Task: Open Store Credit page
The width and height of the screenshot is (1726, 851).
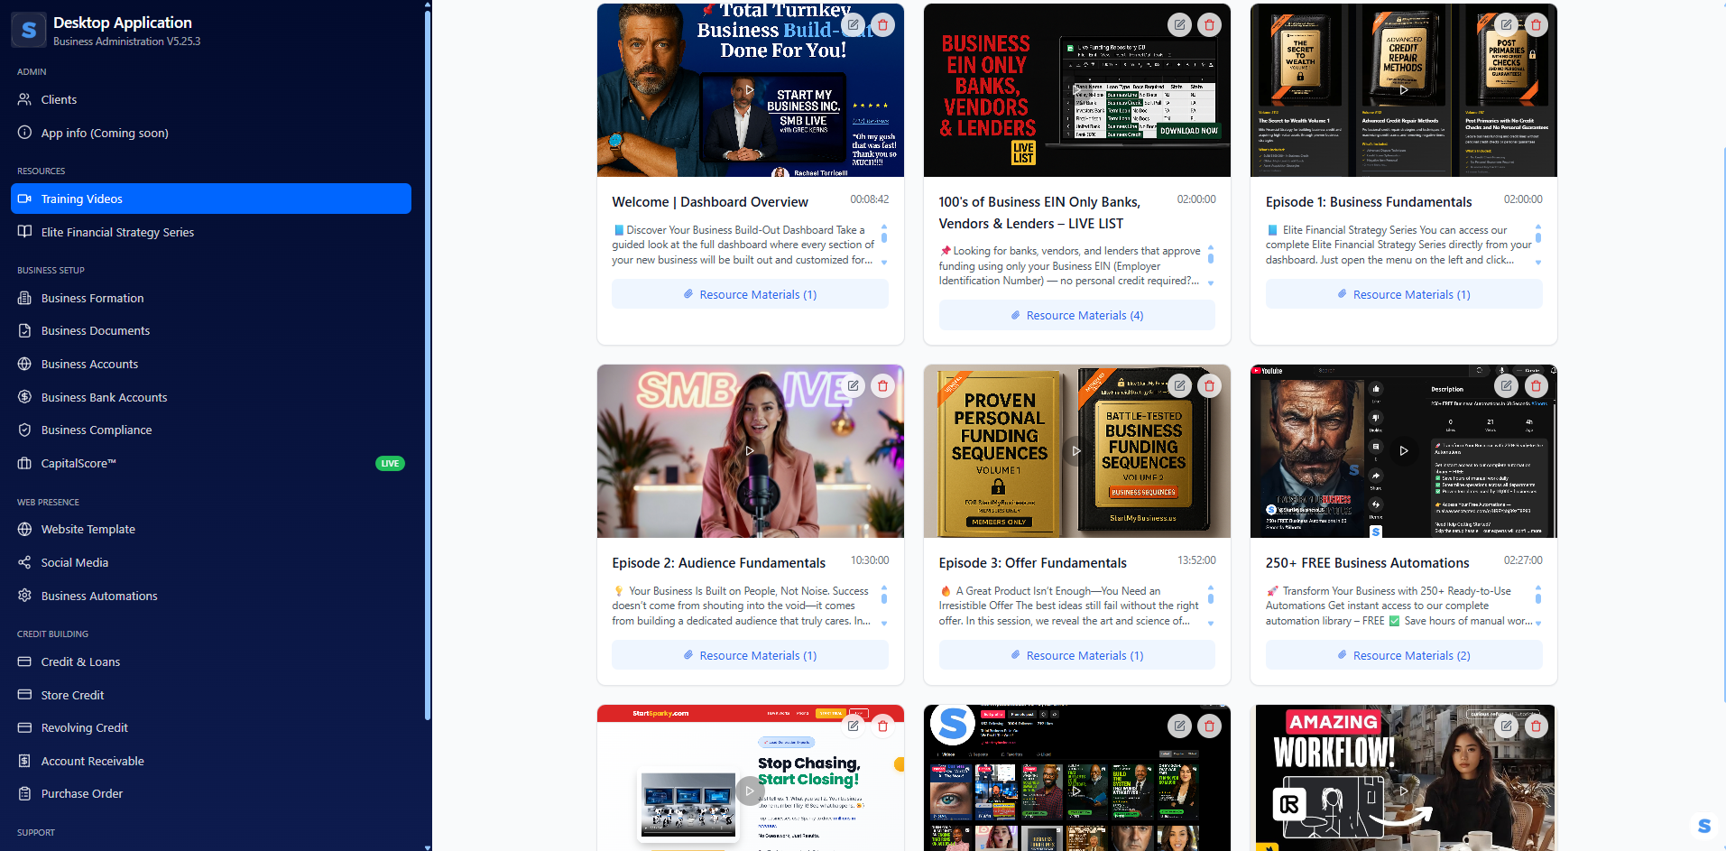Action: tap(211, 695)
